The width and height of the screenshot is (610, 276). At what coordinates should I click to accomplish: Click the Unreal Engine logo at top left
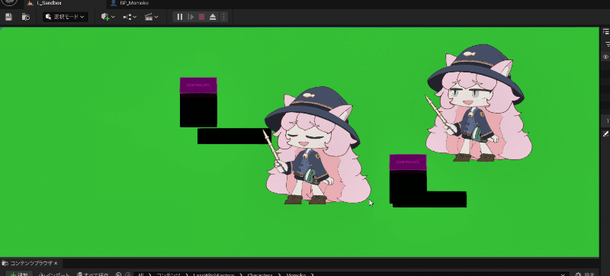click(x=8, y=2)
